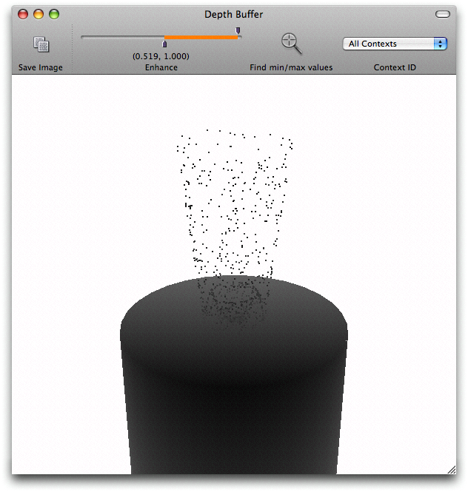Click the Save Image toolbar icon
Screen dimensions: 468x492
click(x=41, y=44)
